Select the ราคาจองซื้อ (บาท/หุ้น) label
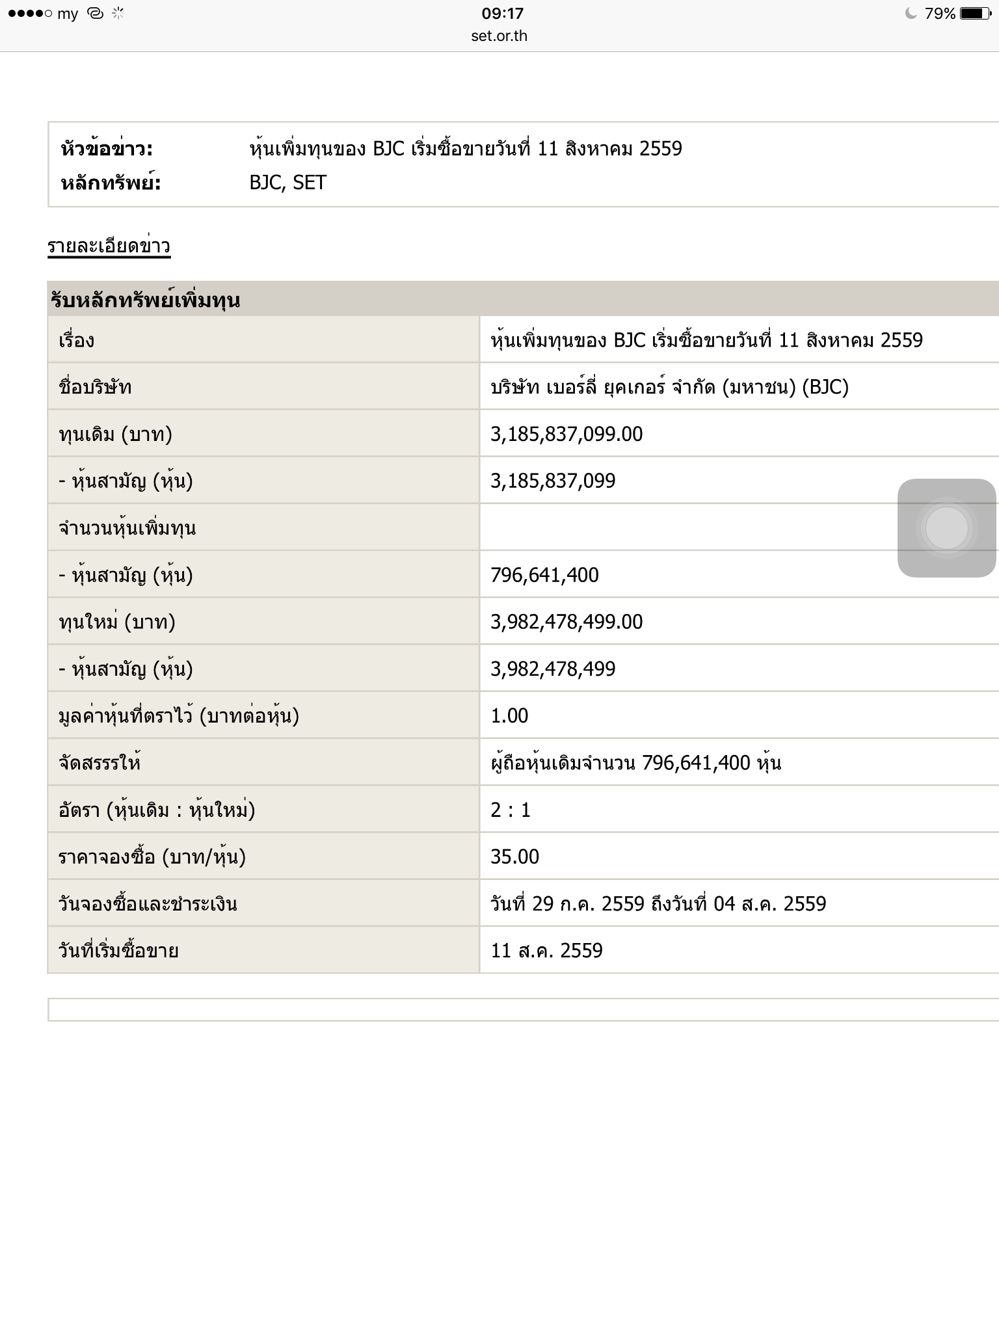999x1332 pixels. tap(152, 857)
